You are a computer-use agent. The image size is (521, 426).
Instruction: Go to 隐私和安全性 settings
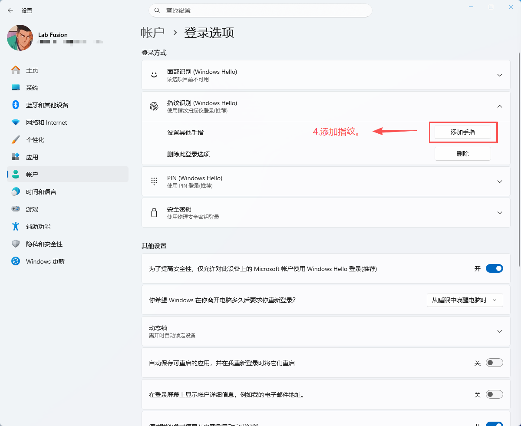click(x=44, y=244)
